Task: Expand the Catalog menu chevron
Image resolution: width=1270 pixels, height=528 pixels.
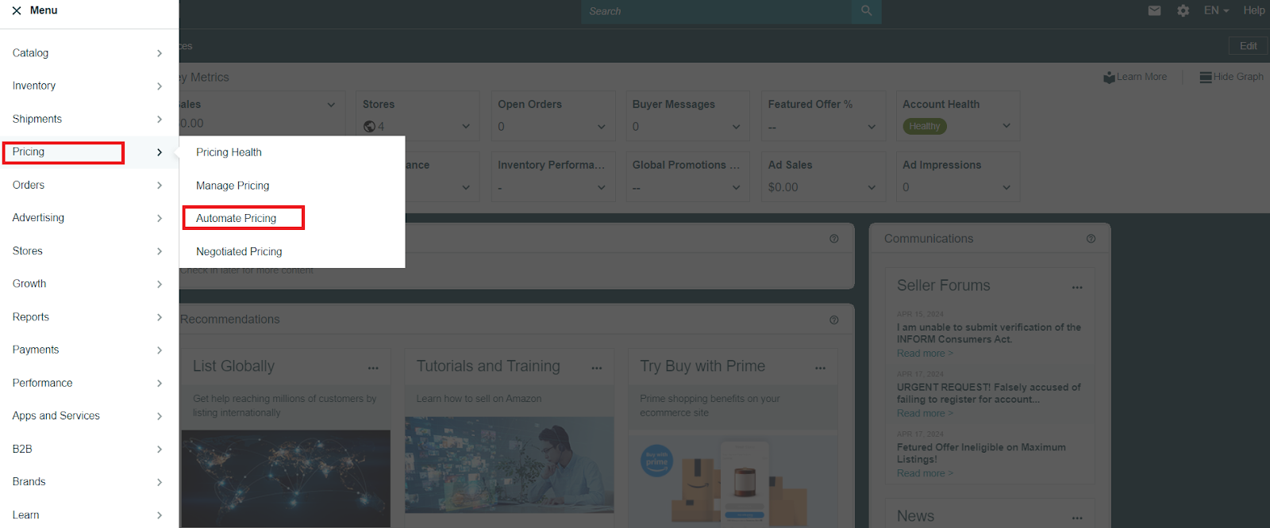Action: [160, 53]
